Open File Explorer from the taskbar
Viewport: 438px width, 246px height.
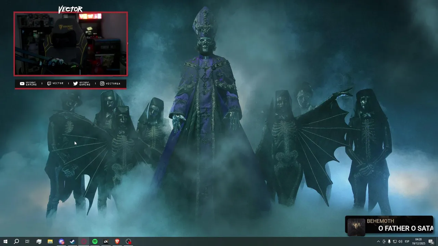[50, 242]
